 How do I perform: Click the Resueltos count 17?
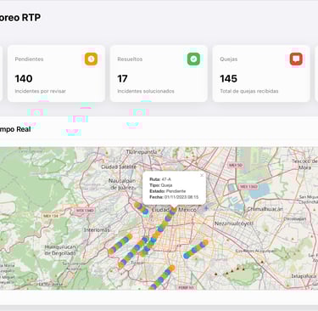point(122,78)
